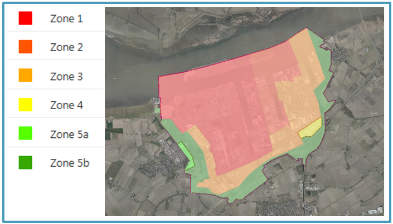This screenshot has height=224, width=393.
Task: Select the 'Zone 2' legend label
Action: 66,47
